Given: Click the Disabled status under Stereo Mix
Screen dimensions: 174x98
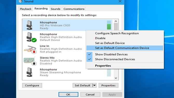Looking at the screenshot, I should coord(46,64).
